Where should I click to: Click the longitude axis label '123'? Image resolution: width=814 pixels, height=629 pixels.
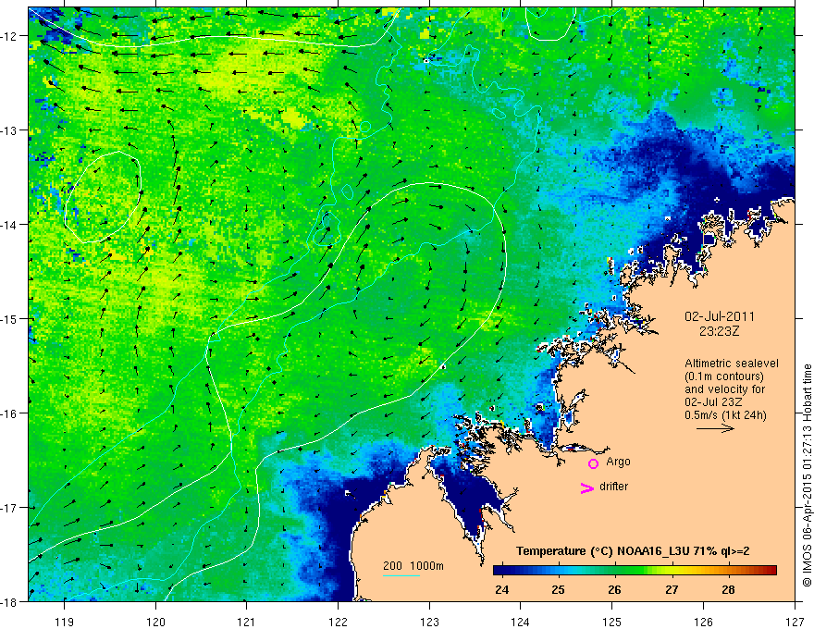pos(429,622)
